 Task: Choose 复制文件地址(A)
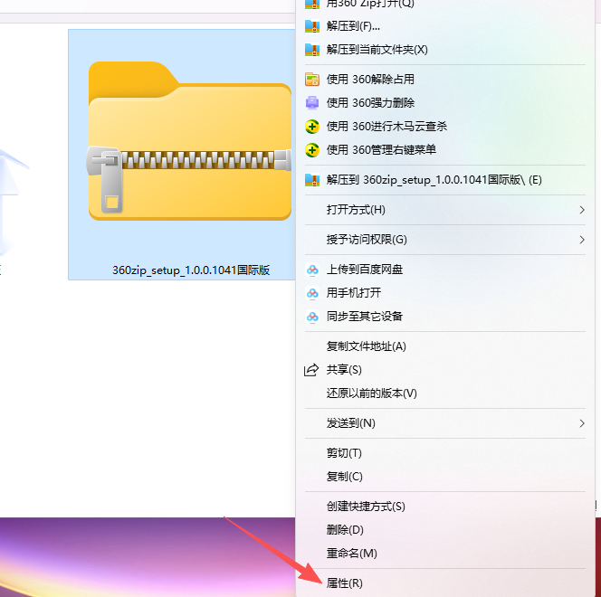click(445, 346)
